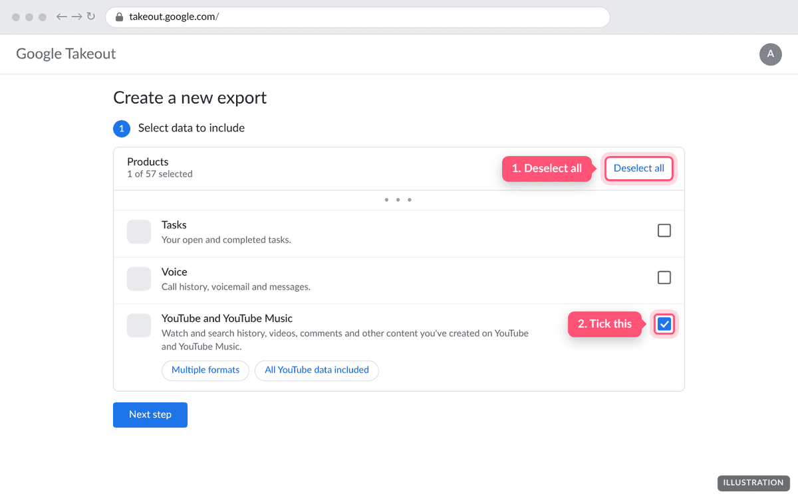Untick YouTube and YouTube Music checkbox
This screenshot has height=498, width=798.
[664, 324]
